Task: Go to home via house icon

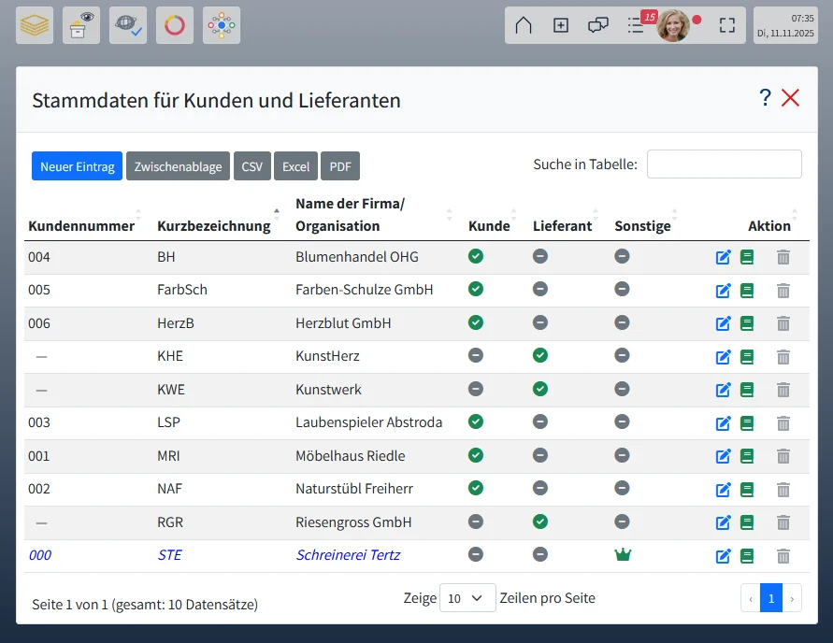Action: (x=524, y=25)
